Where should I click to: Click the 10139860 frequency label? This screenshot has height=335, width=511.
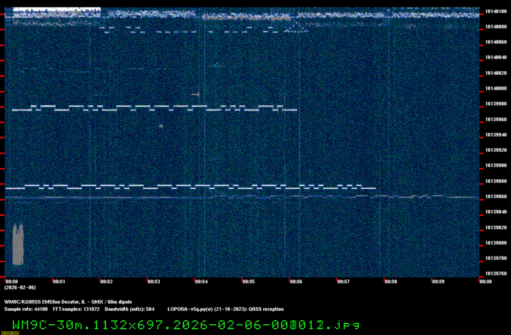[x=495, y=197]
